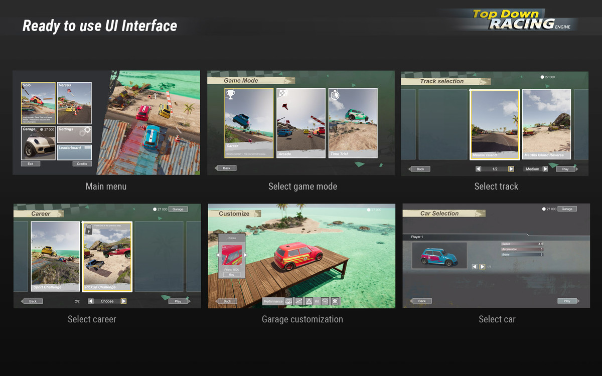The height and width of the screenshot is (376, 602).
Task: Click the Buy button for the livery
Action: point(232,275)
